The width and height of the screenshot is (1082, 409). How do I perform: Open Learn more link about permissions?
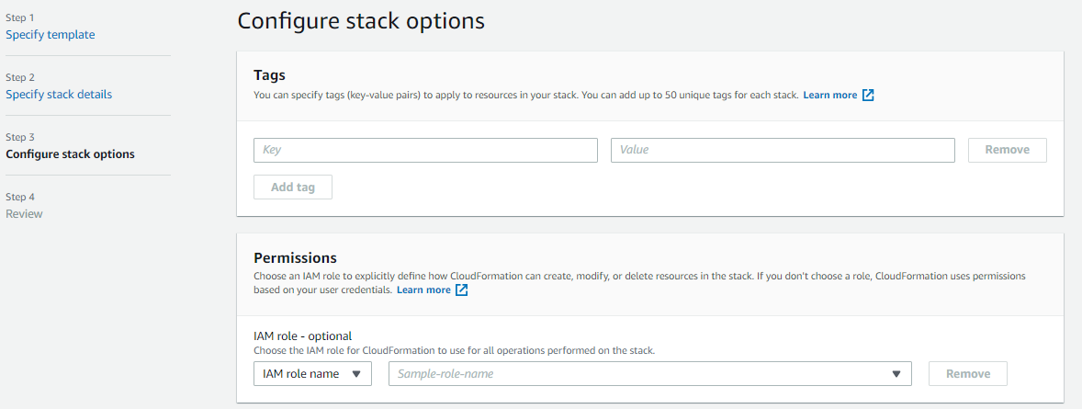coord(423,290)
